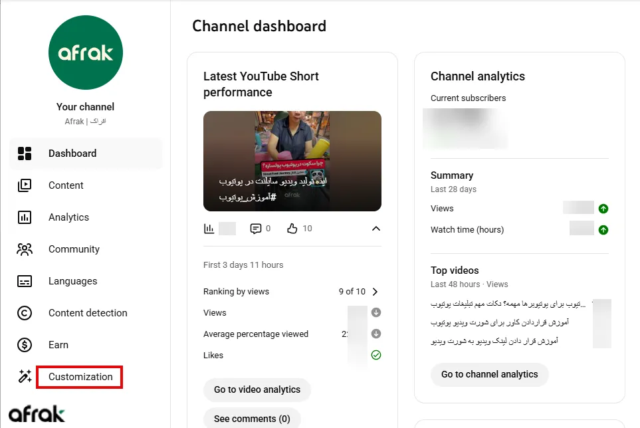640x428 pixels.
Task: Open the Languages section icon
Action: point(25,281)
